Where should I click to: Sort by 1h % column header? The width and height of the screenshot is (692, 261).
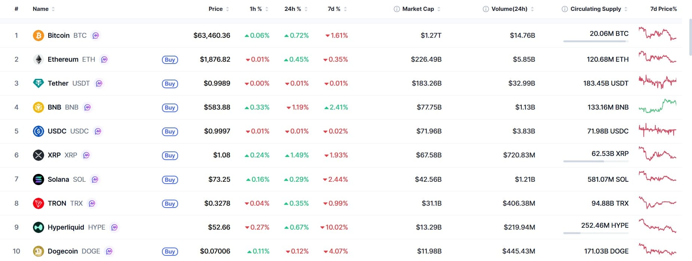pyautogui.click(x=256, y=9)
